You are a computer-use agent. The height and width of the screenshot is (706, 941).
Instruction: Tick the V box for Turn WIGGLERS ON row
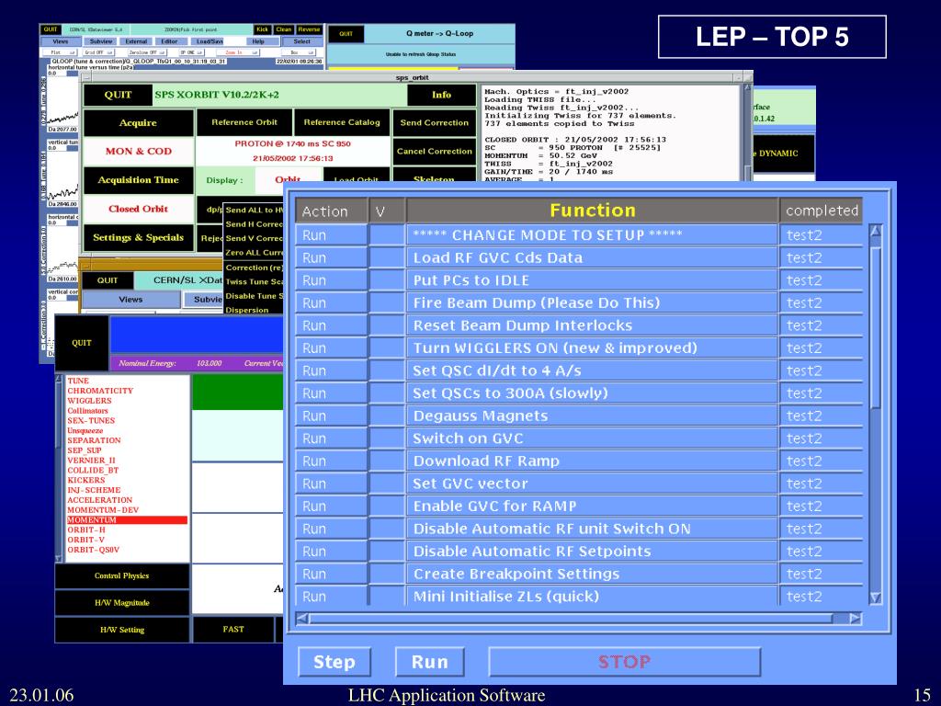click(x=387, y=348)
